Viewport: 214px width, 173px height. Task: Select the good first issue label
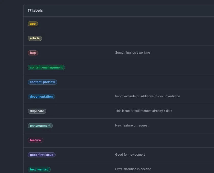pyautogui.click(x=41, y=155)
